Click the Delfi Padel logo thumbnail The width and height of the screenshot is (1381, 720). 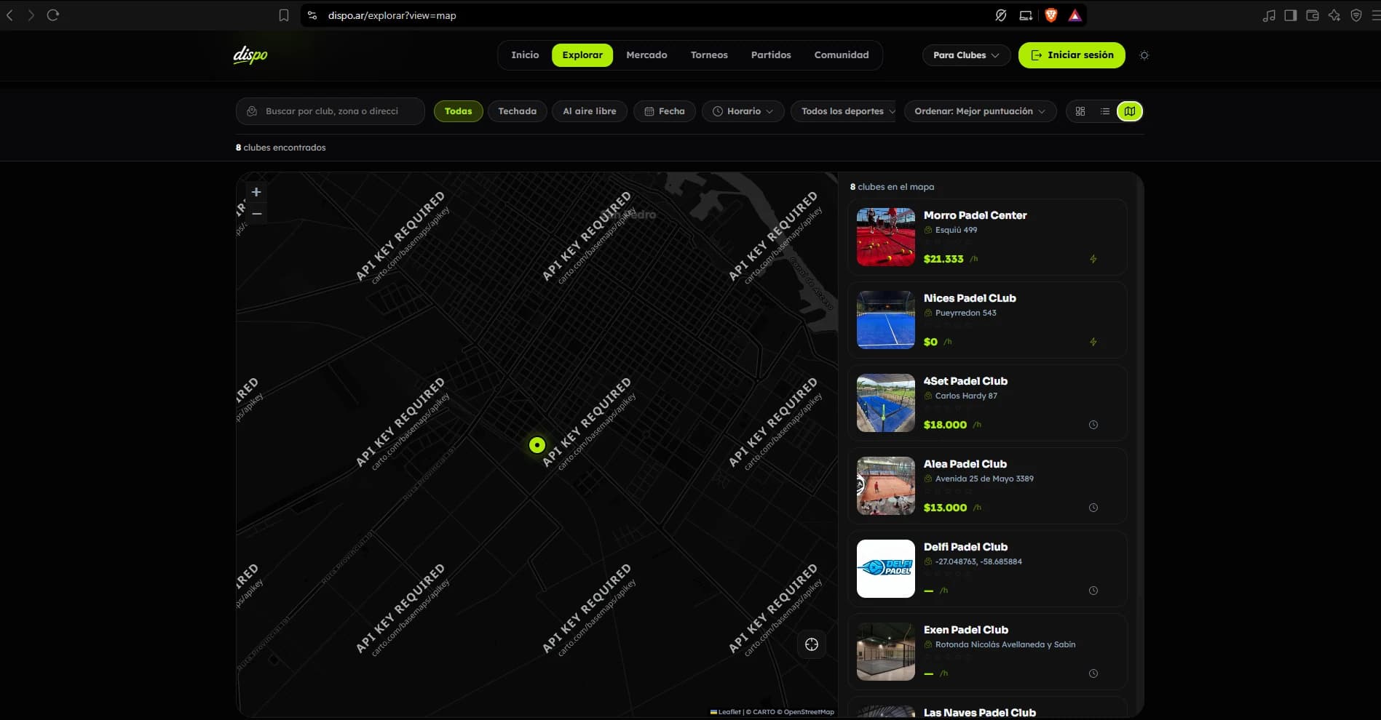[x=885, y=569]
